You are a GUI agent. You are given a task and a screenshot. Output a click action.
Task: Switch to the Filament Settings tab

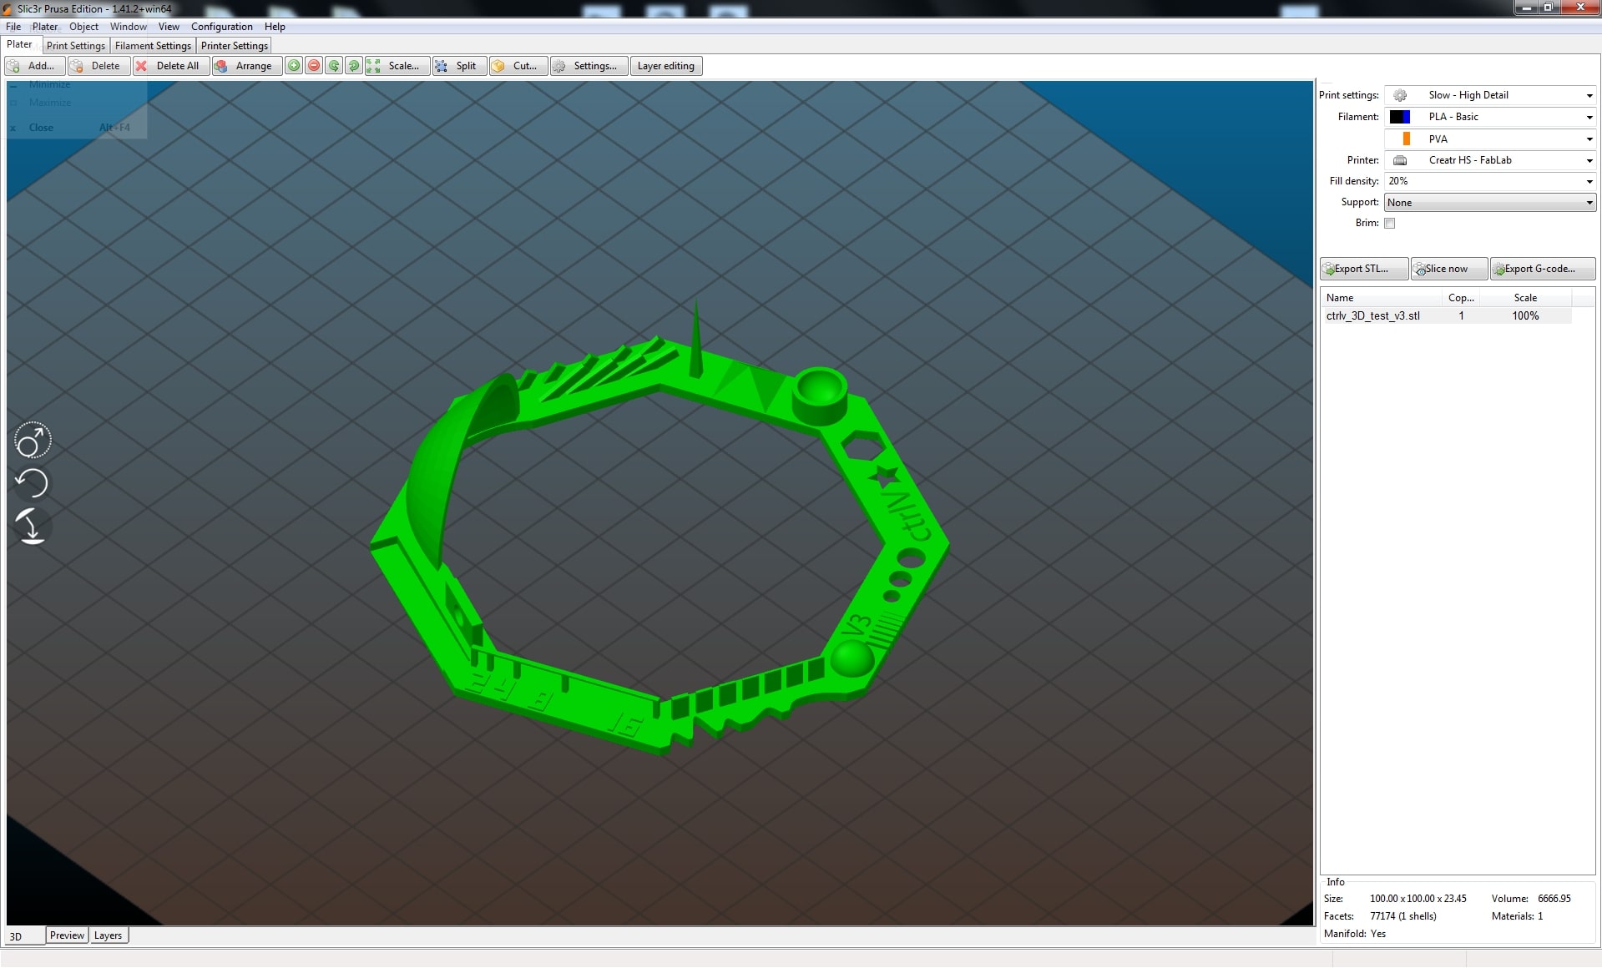click(x=153, y=46)
